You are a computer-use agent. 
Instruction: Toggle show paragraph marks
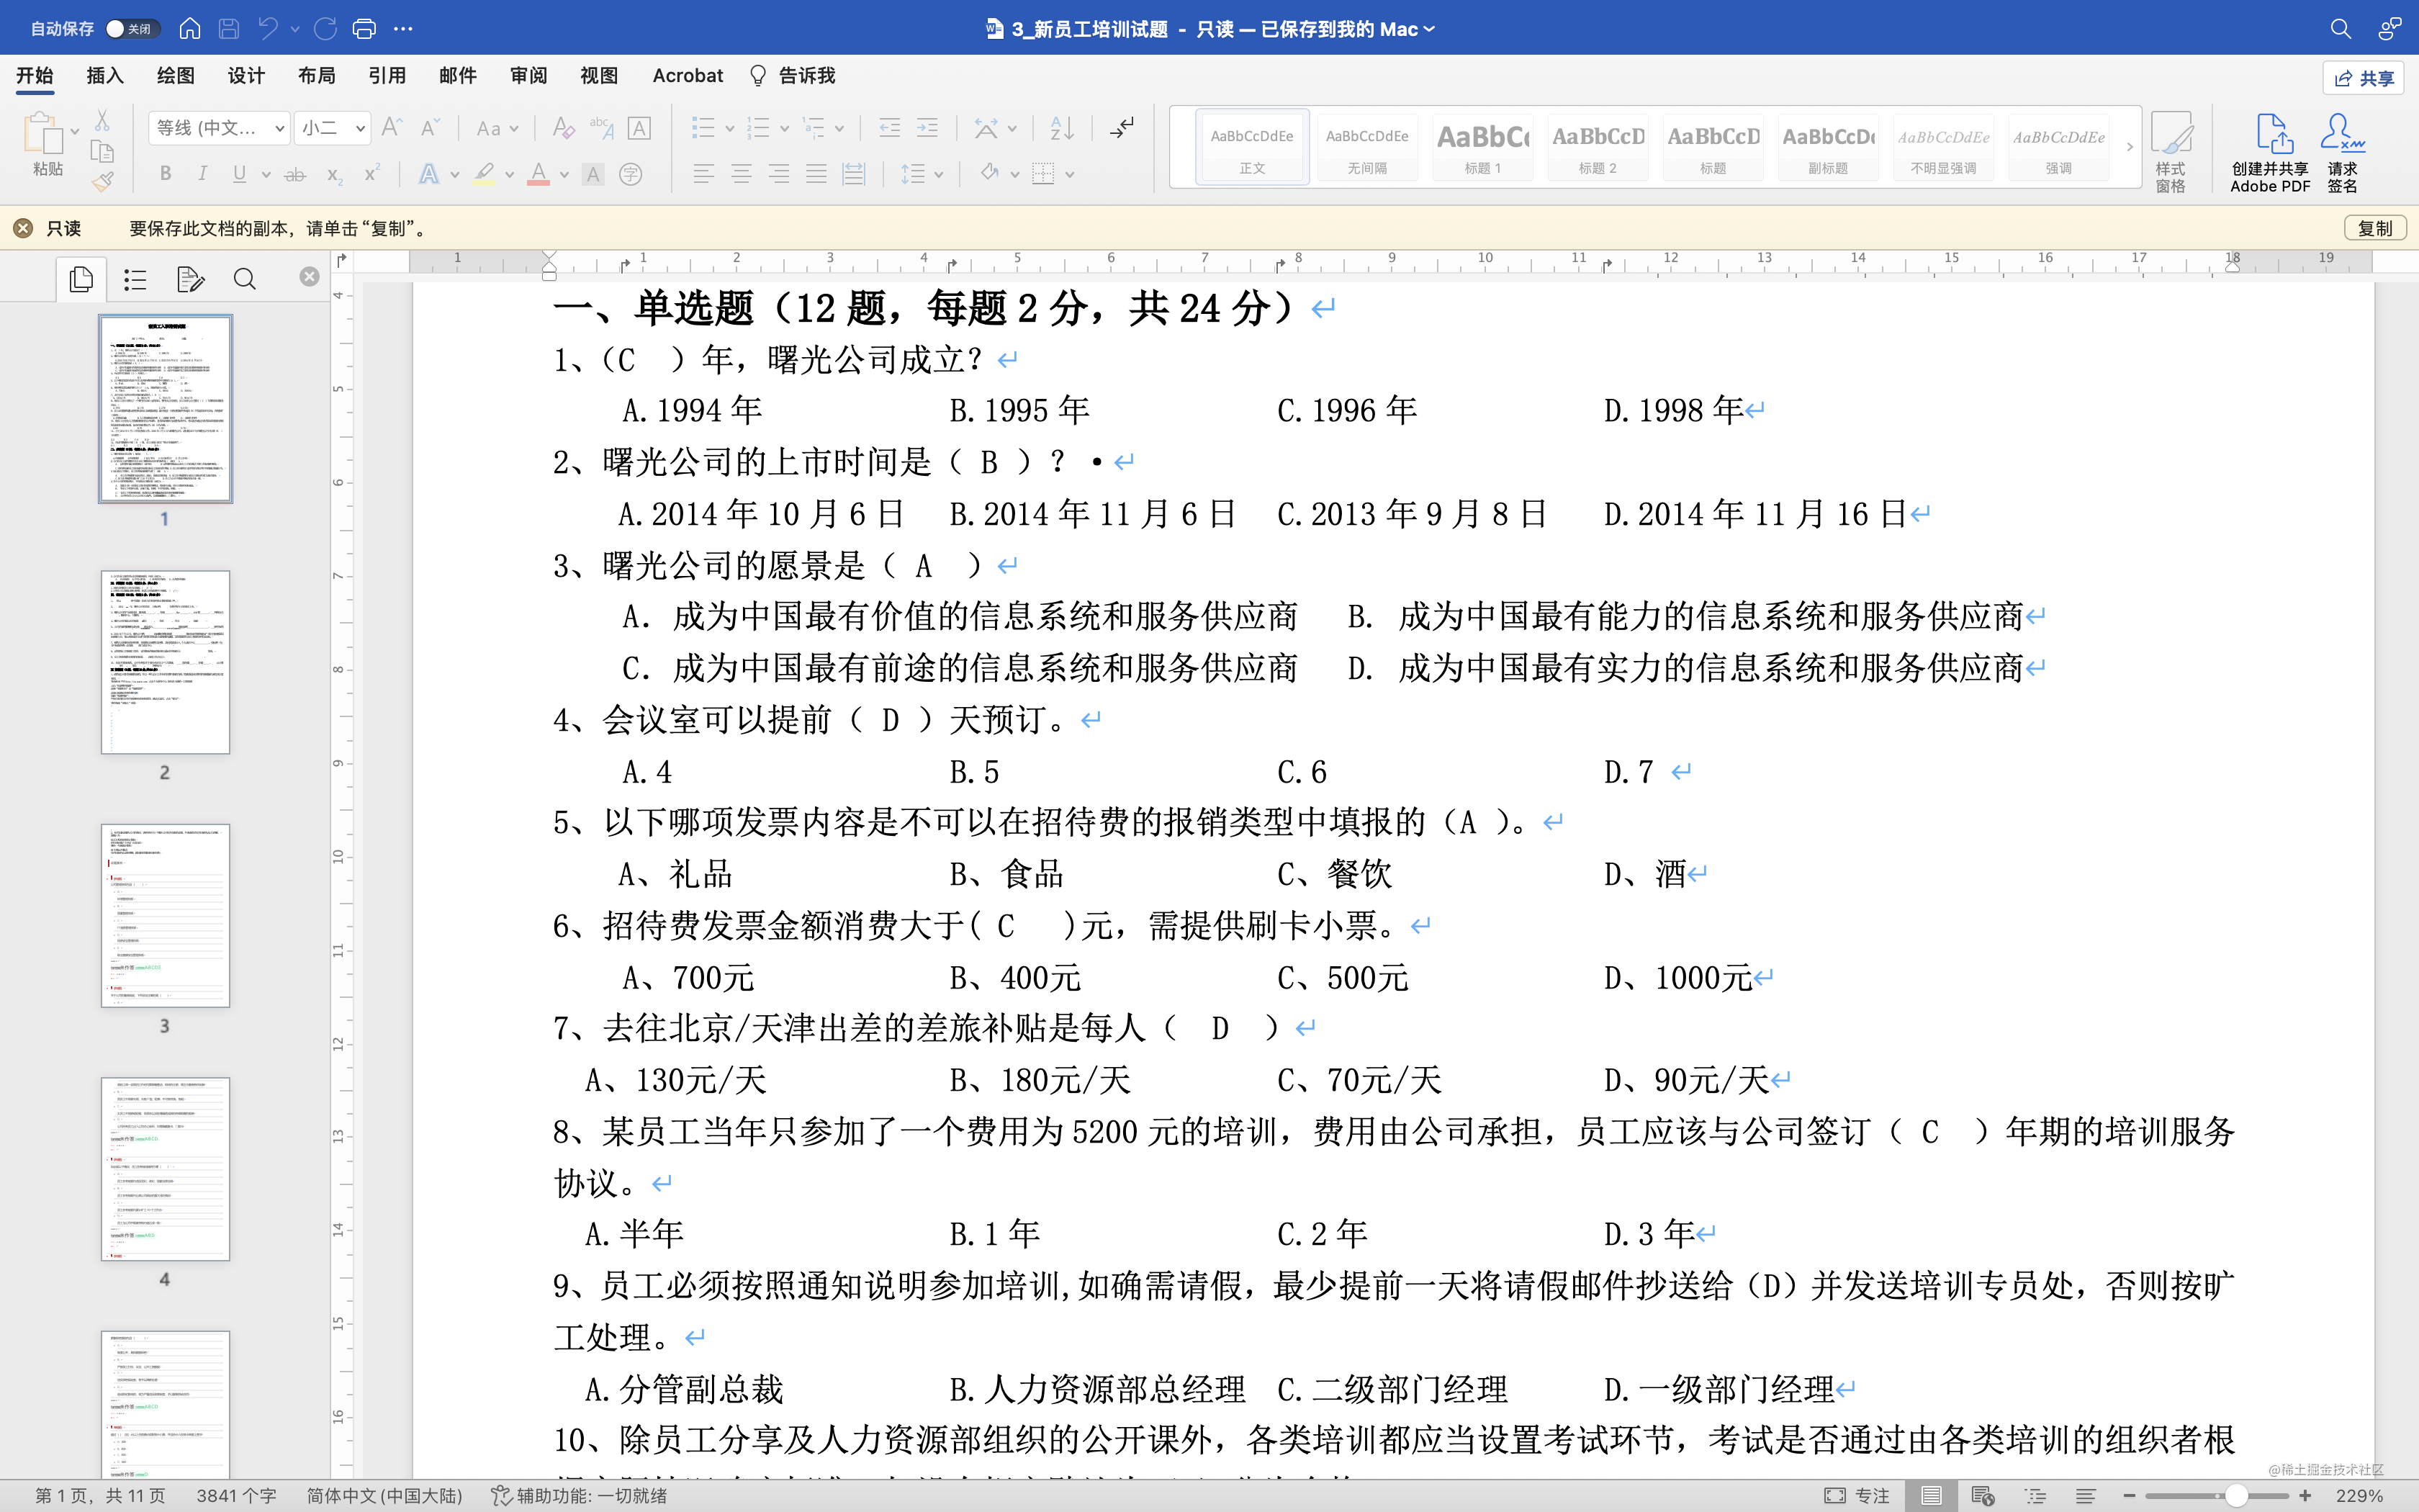click(x=1122, y=128)
